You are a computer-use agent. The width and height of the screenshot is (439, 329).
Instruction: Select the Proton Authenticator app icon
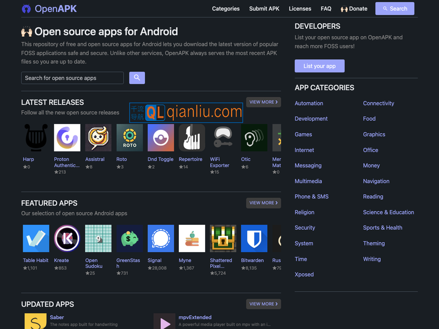click(67, 138)
